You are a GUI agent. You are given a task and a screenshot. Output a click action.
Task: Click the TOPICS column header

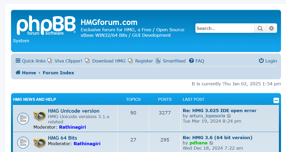coord(133,99)
